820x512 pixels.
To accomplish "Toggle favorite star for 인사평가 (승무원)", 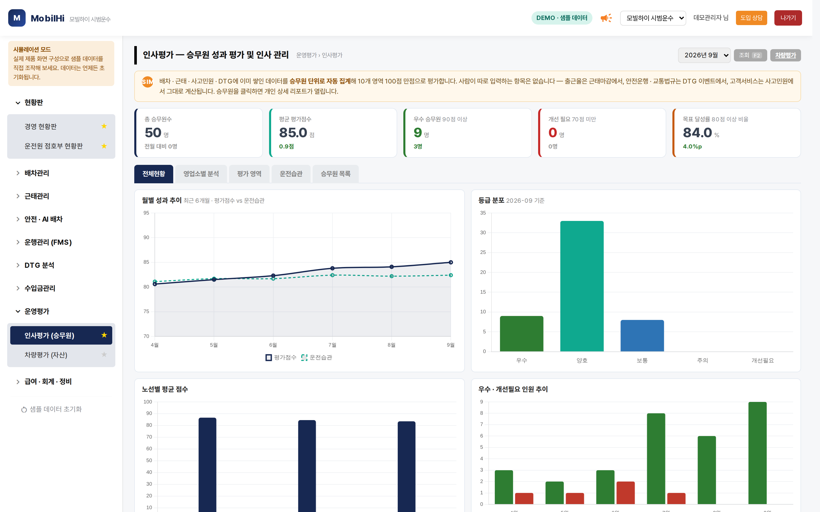I will pyautogui.click(x=104, y=335).
